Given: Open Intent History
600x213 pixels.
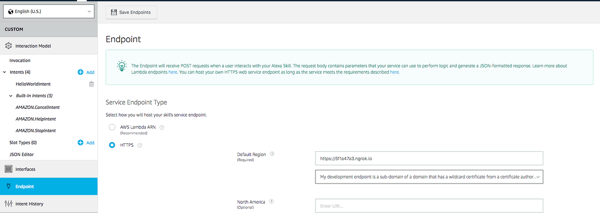Looking at the screenshot, I should [49, 204].
